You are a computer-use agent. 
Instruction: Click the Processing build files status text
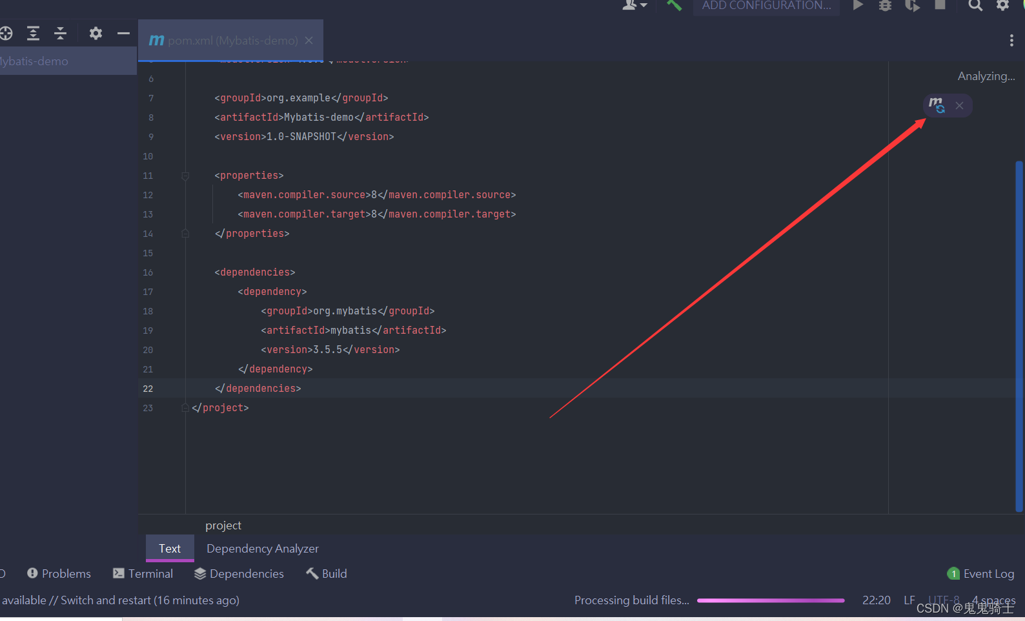tap(632, 600)
